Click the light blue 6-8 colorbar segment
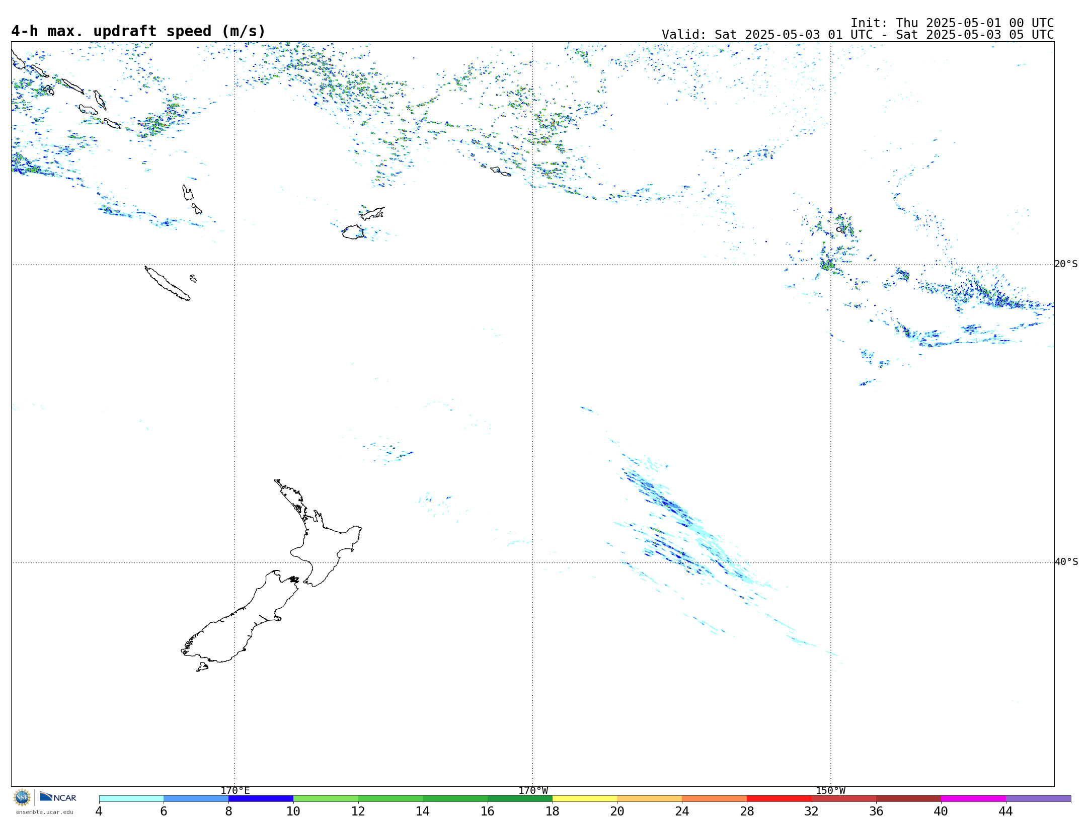 click(196, 799)
